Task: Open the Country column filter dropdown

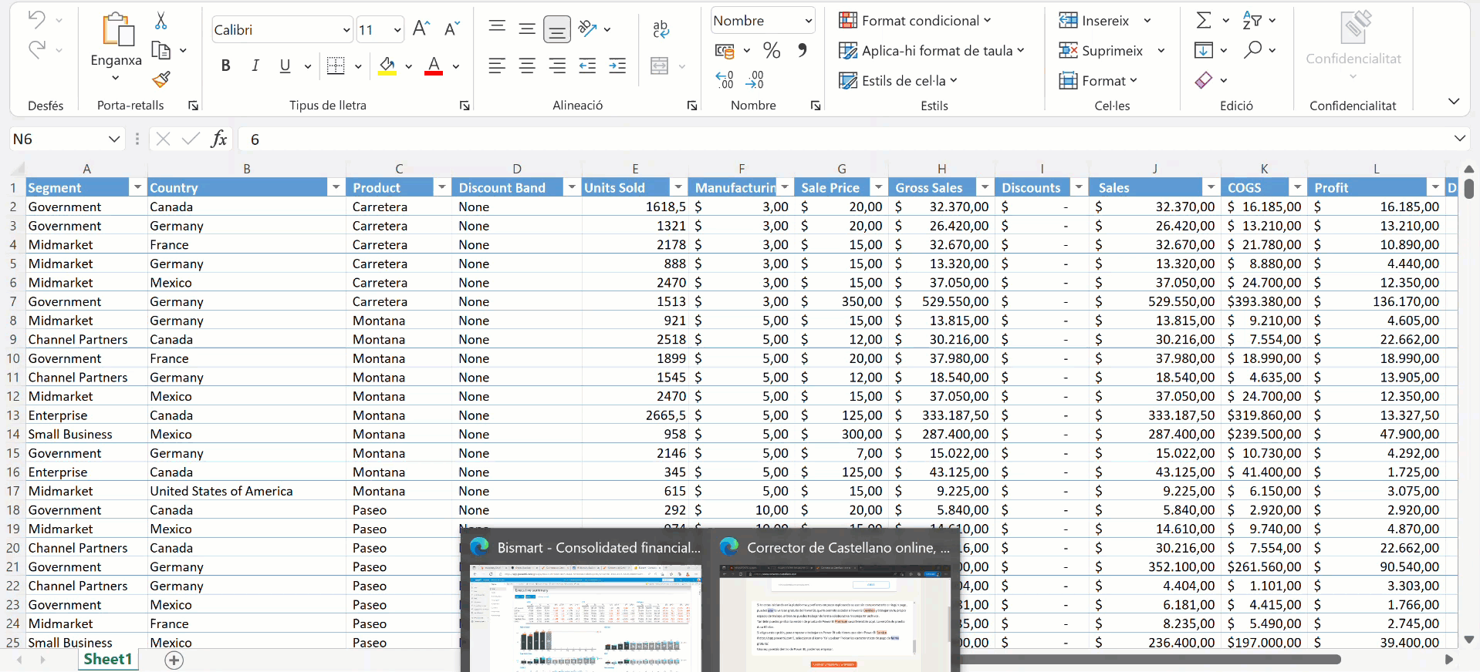Action: pos(336,187)
